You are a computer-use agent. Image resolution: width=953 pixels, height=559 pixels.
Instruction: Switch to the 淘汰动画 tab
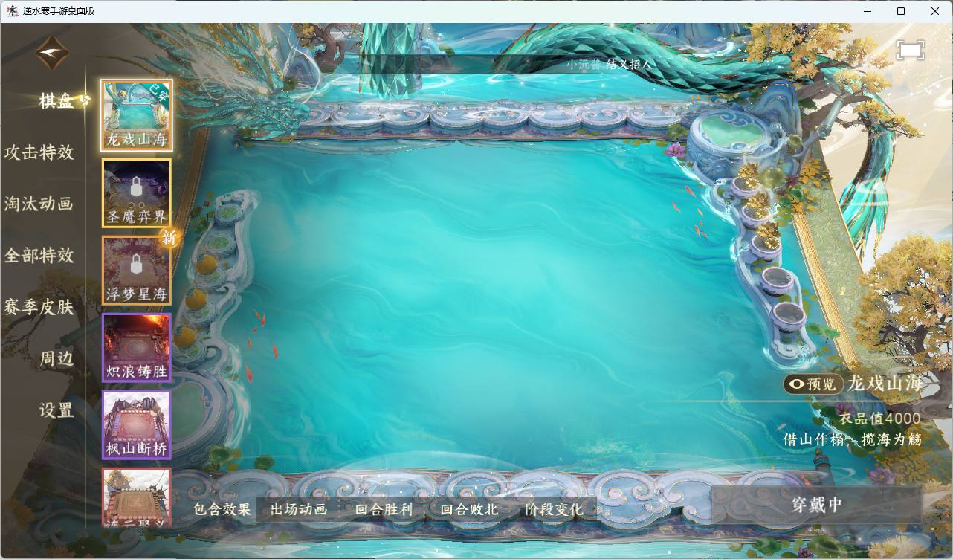click(x=39, y=204)
